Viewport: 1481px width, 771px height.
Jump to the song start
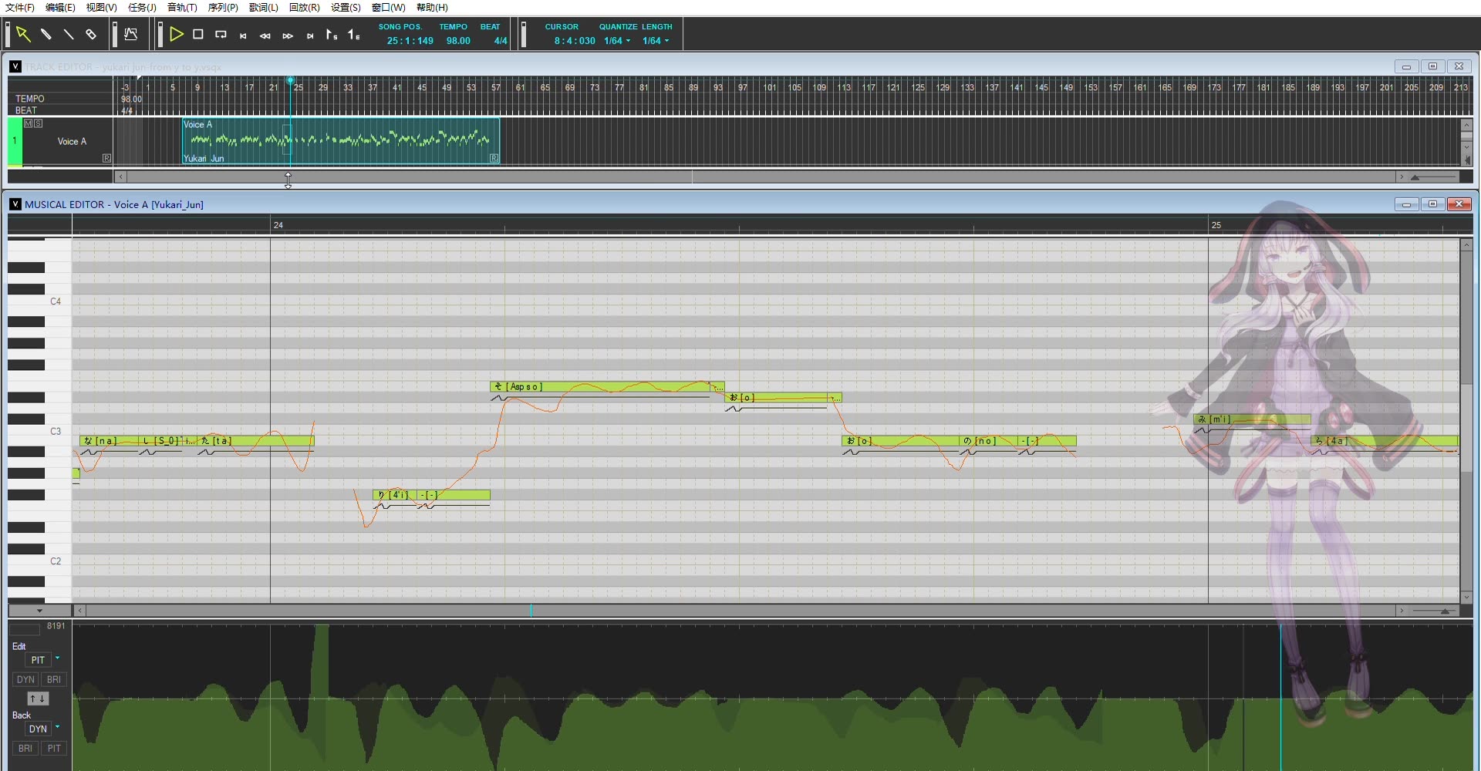243,35
